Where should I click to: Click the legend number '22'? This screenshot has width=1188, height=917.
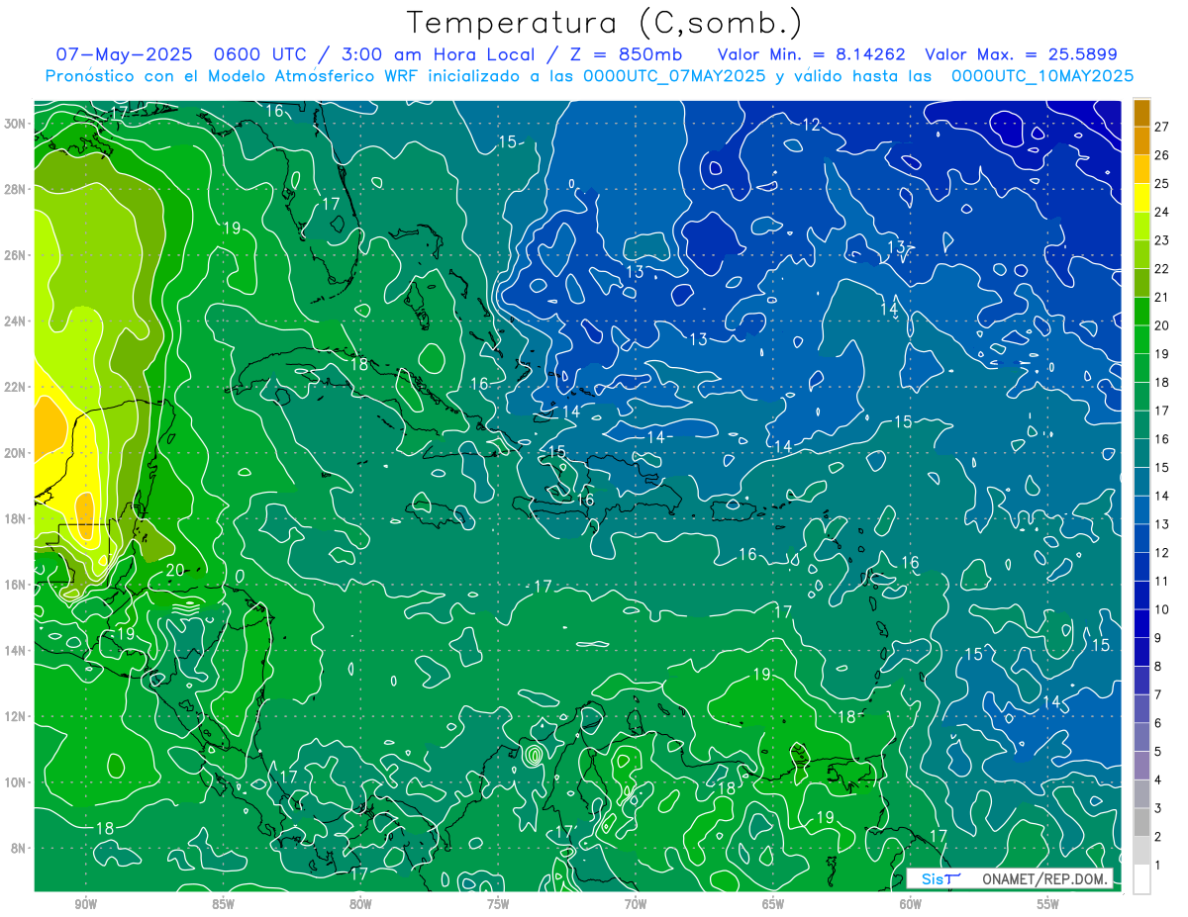(1162, 269)
